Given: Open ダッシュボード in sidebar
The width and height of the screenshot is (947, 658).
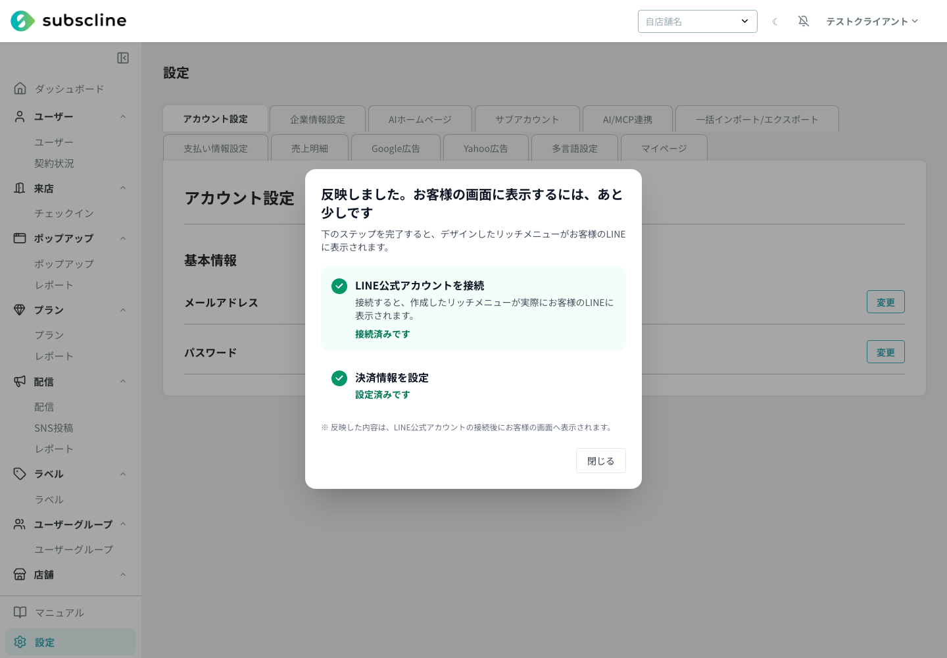Looking at the screenshot, I should pos(69,89).
